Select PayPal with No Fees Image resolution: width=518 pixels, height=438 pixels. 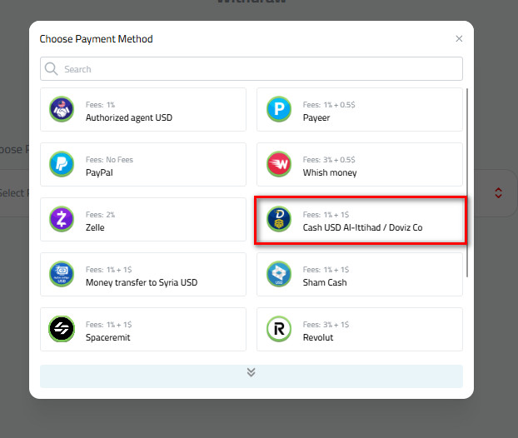[143, 164]
